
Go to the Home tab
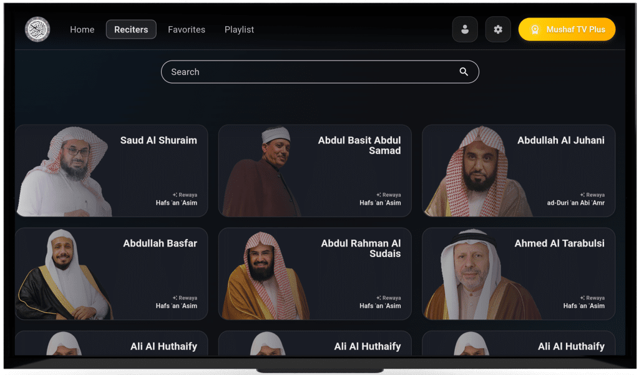pos(82,29)
